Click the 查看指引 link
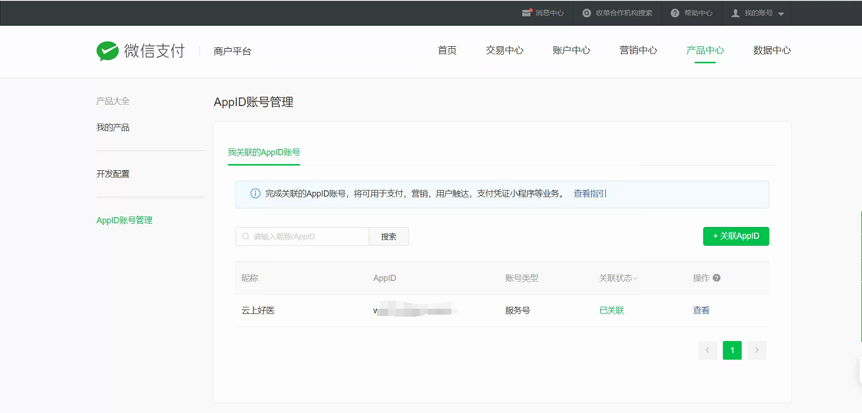Image resolution: width=862 pixels, height=413 pixels. click(590, 193)
